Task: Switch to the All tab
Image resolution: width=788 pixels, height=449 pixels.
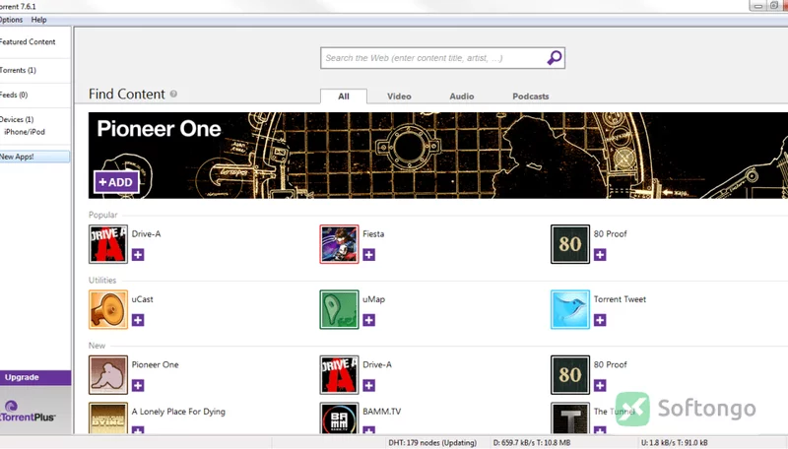Action: coord(343,96)
